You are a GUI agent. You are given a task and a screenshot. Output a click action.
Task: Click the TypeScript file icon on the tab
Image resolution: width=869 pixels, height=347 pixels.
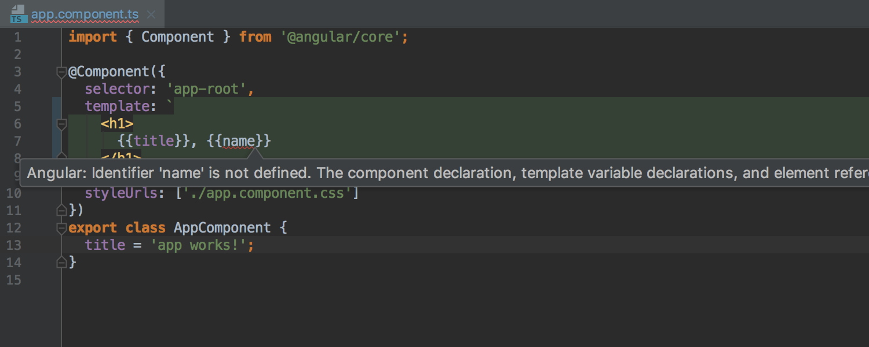click(x=19, y=14)
